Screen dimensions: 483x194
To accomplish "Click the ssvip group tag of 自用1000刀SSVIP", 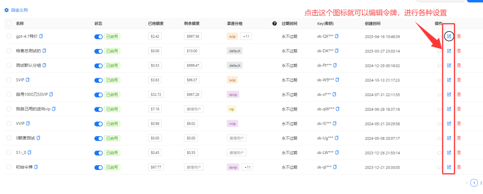I will pyautogui.click(x=233, y=95).
